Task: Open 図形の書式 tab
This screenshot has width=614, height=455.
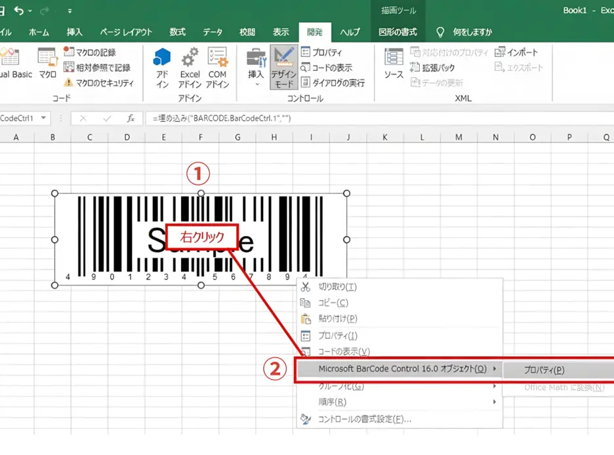Action: [x=398, y=32]
